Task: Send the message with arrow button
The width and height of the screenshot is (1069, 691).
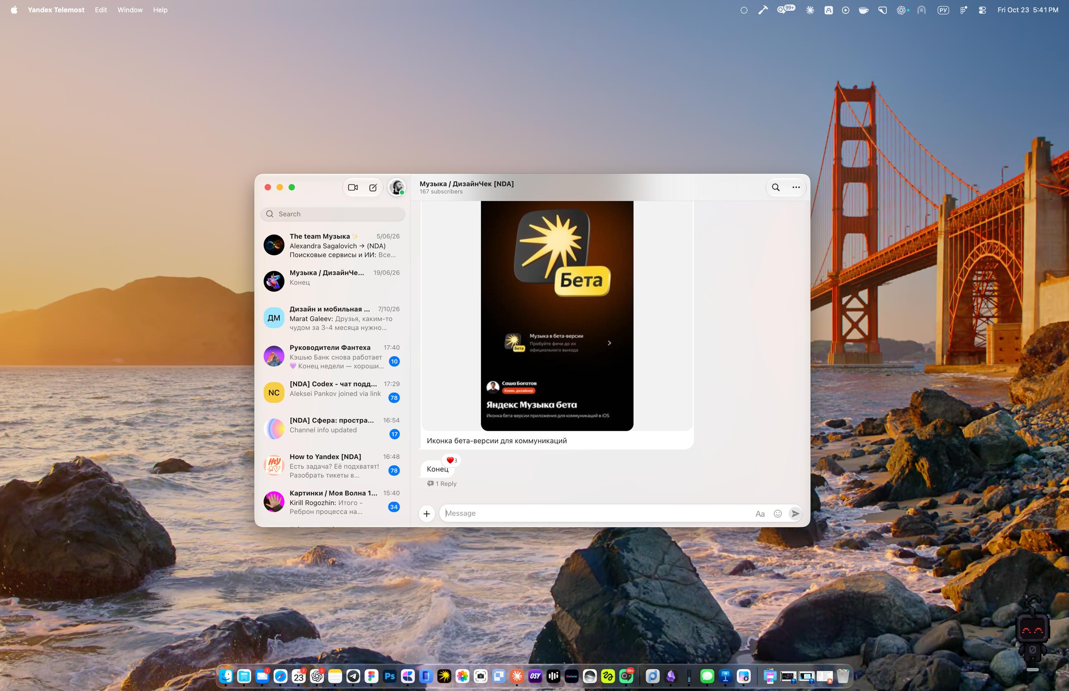Action: (x=795, y=513)
